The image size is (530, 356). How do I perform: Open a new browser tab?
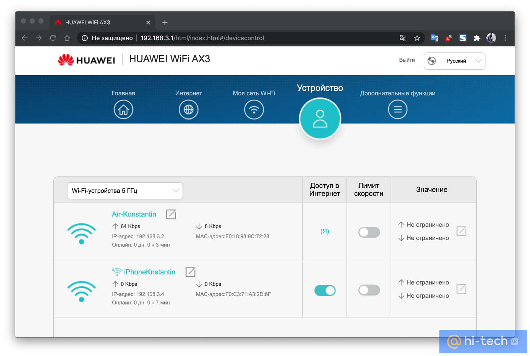(x=165, y=23)
